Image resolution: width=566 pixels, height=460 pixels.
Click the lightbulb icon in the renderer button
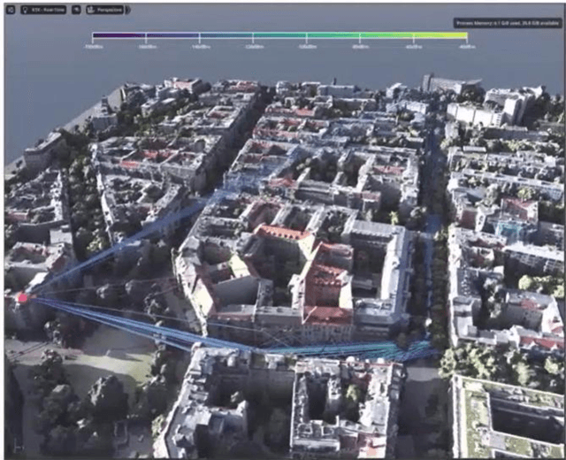coord(27,10)
